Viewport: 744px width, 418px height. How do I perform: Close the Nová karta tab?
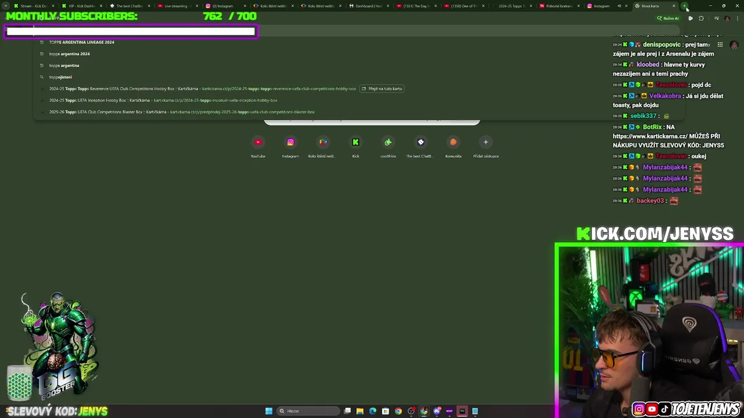click(674, 6)
